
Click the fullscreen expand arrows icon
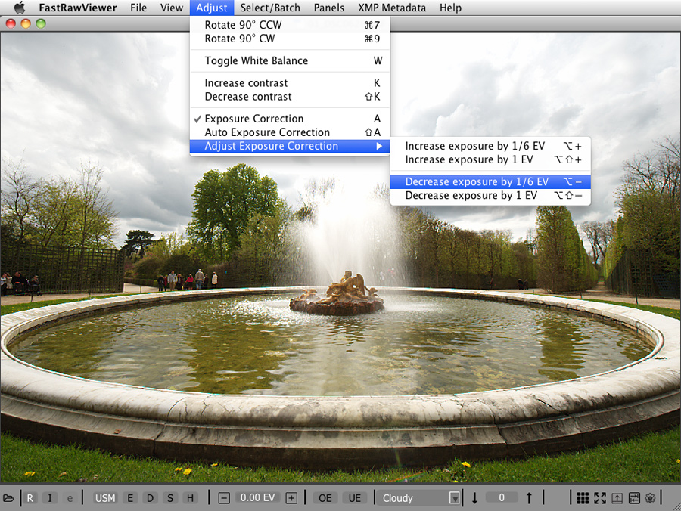pyautogui.click(x=600, y=498)
